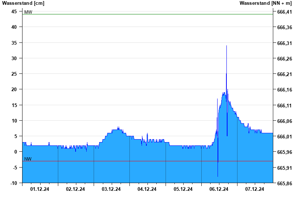Screen dimensions: 295x203
Task: Click the 01.12.24 date label
Action: (x=40, y=189)
